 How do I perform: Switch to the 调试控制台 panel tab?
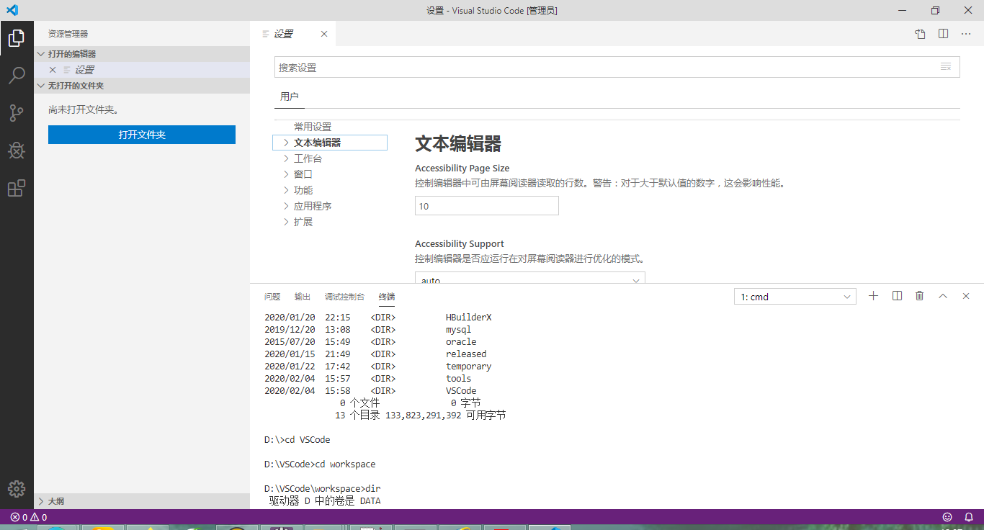click(344, 297)
